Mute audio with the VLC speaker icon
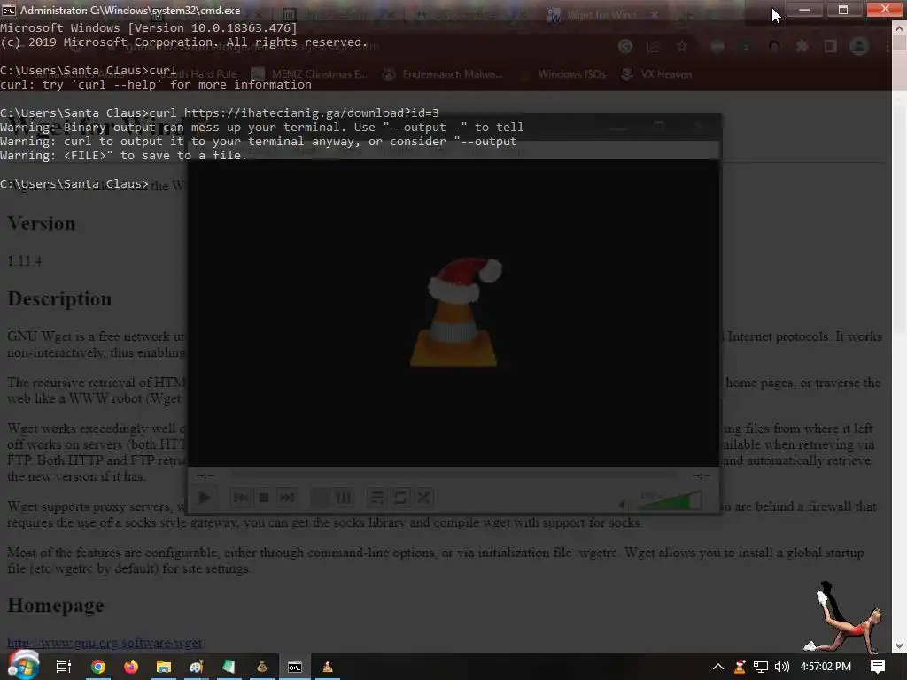The height and width of the screenshot is (680, 907). [x=624, y=504]
